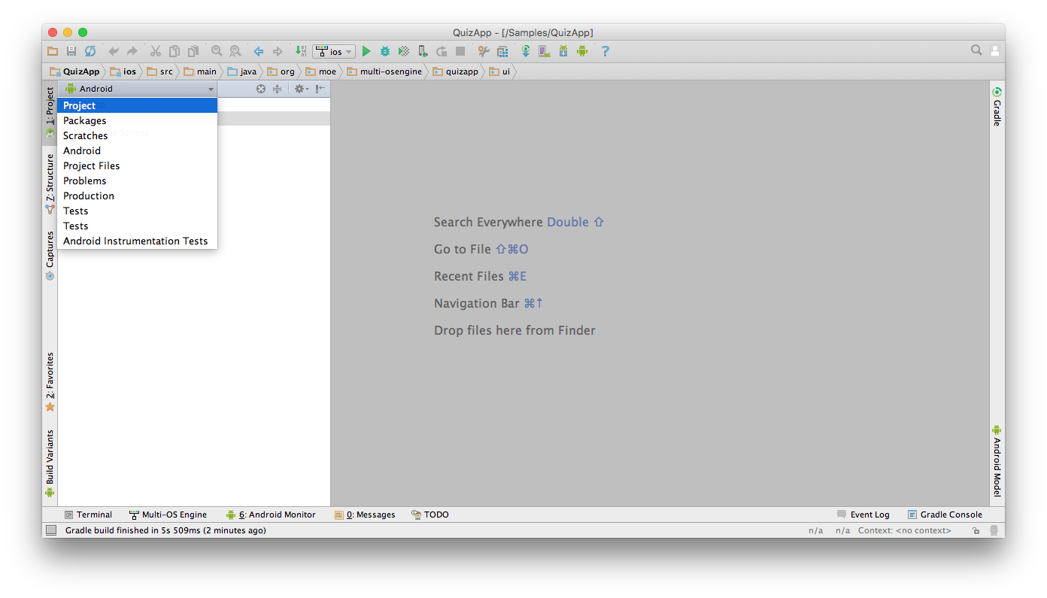Screen dimensions: 1047x598
Task: Click the Find magnifier icon
Action: (x=217, y=51)
